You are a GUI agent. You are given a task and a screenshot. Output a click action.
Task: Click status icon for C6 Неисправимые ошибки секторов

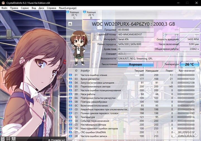tap(70, 128)
